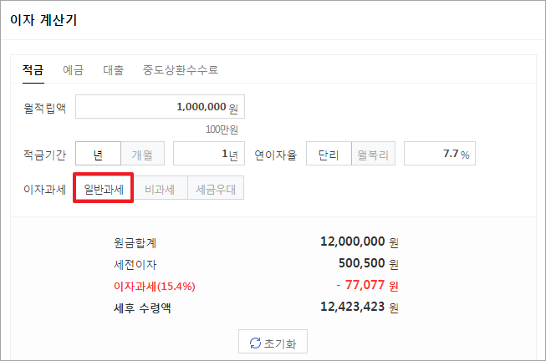Open the 예금 tab
Viewport: 546px width, 361px height.
click(x=73, y=70)
